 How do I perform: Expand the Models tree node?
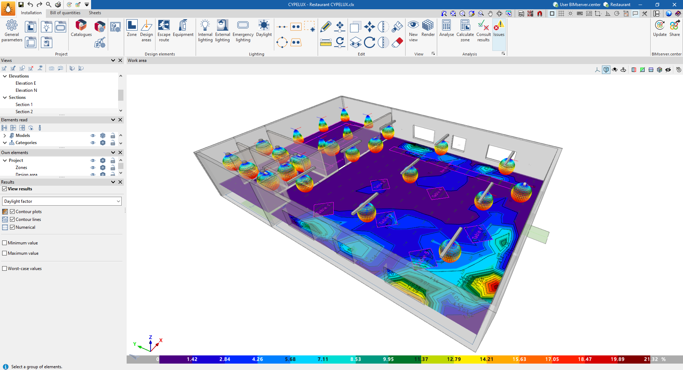[x=5, y=136]
